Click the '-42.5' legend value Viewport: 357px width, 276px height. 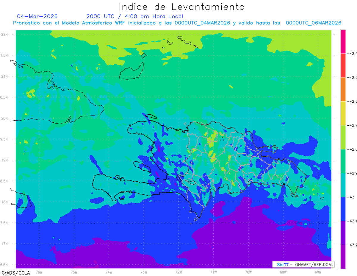click(x=352, y=77)
